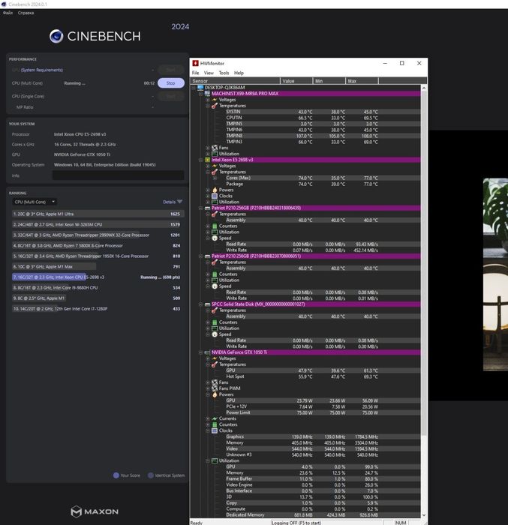Click the Clocks icon under NVIDIA GPU

tap(215, 430)
